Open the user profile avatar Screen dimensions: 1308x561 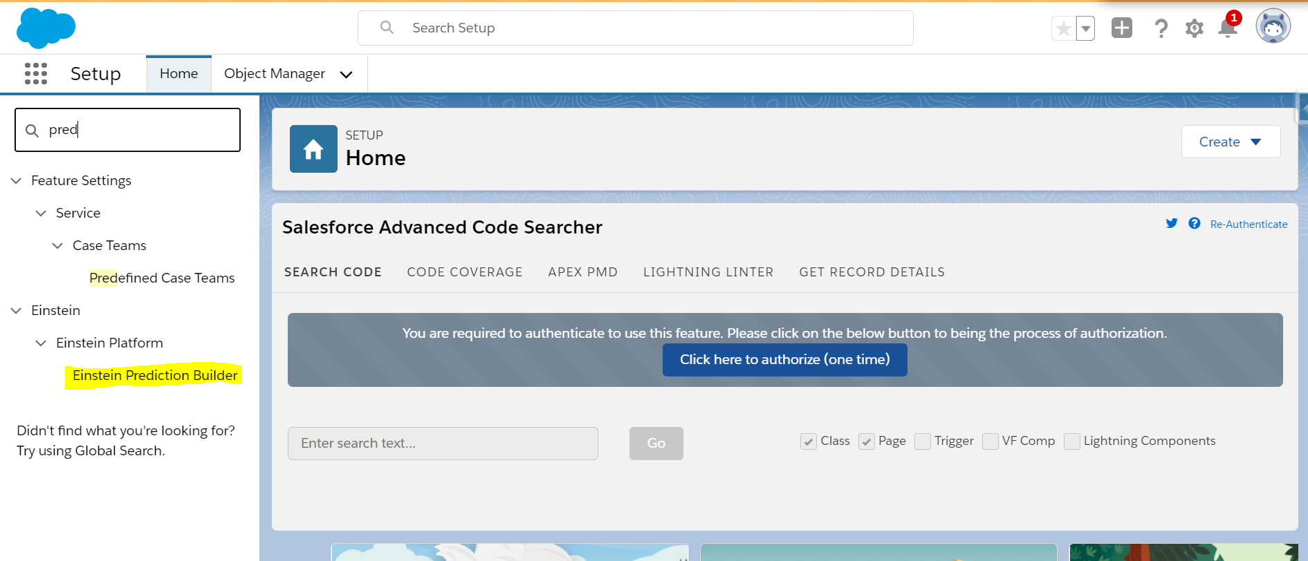point(1273,27)
